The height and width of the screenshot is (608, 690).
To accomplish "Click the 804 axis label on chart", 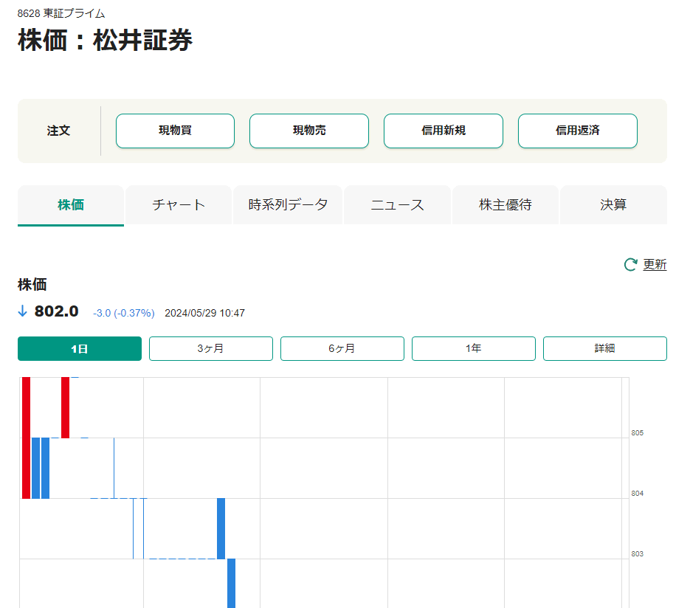I will pyautogui.click(x=637, y=494).
